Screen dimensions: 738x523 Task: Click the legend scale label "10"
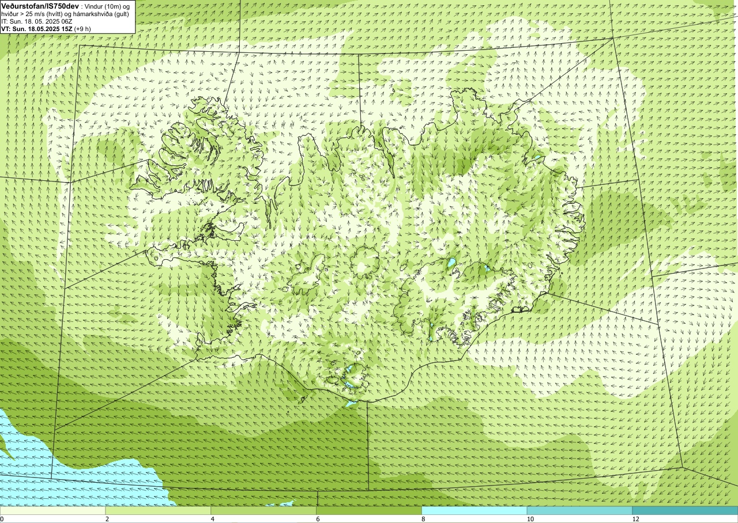tap(530, 519)
